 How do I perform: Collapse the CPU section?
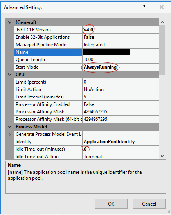10,75
